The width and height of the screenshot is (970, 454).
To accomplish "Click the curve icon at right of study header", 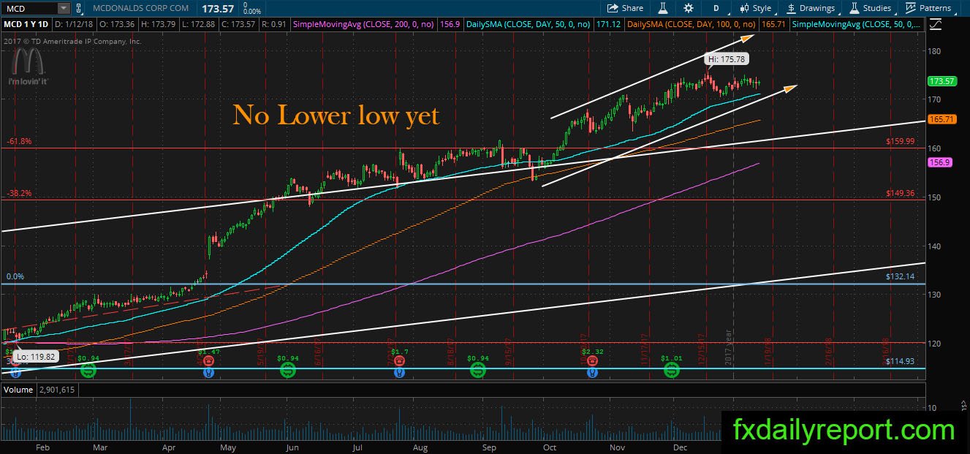I will 935,24.
